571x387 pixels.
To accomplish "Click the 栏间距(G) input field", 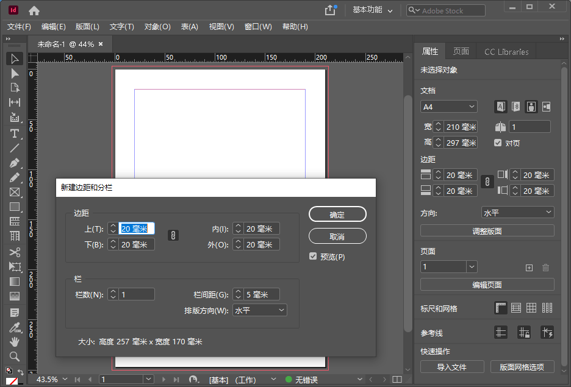I will click(x=262, y=294).
